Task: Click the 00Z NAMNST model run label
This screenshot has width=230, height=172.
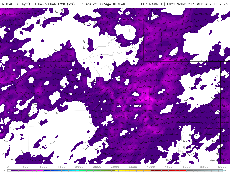Action: (152, 4)
